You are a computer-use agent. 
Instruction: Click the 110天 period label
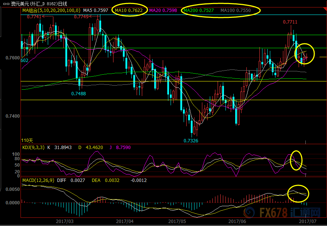tap(27, 140)
